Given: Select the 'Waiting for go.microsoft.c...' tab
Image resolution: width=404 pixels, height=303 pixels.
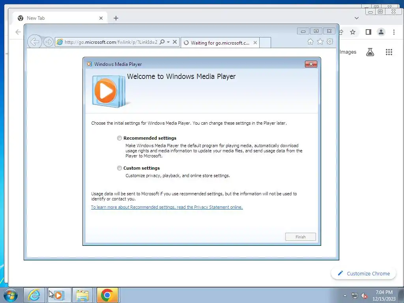Looking at the screenshot, I should click(220, 43).
